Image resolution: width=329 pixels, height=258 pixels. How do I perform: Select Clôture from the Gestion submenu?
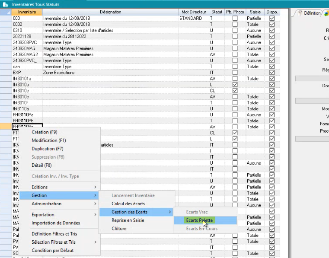tap(119, 229)
